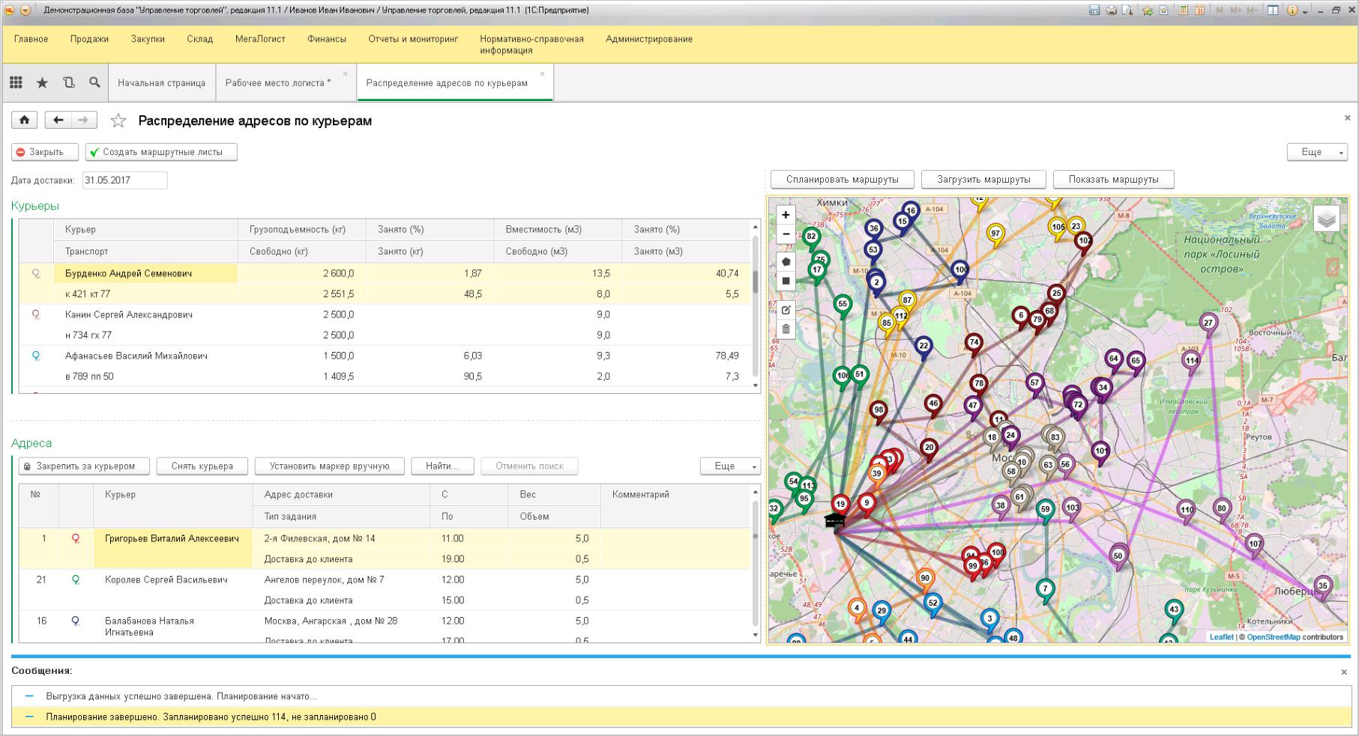Open the Финансы menu section
1359x736 pixels.
click(x=327, y=39)
